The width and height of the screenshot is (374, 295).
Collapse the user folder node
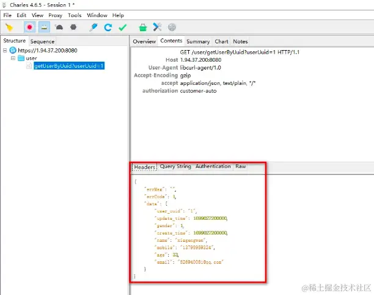[13, 58]
